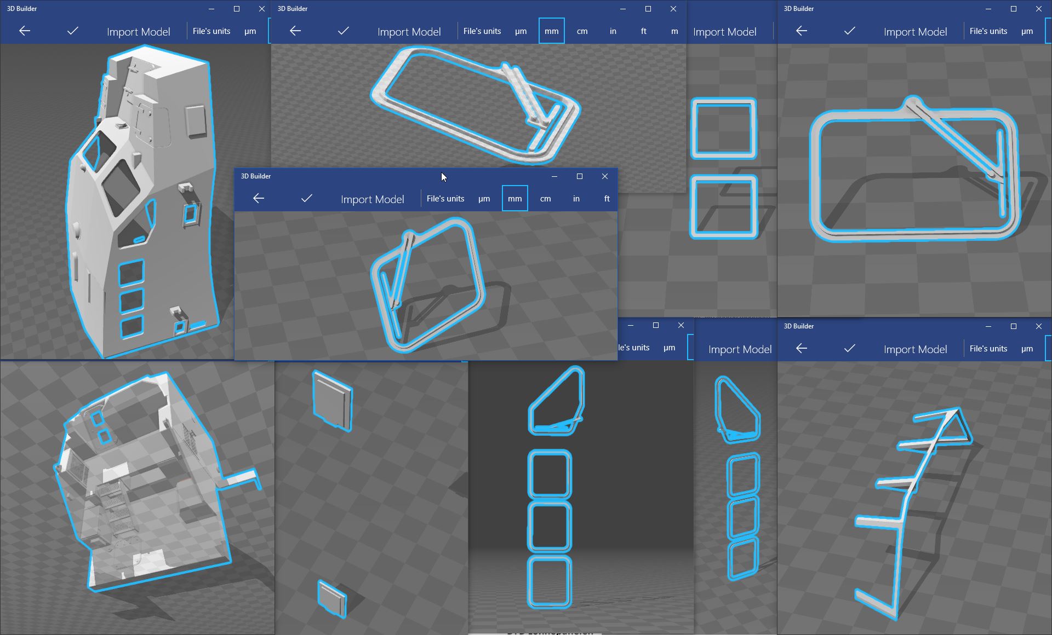Image resolution: width=1052 pixels, height=635 pixels.
Task: Close the rounded rectangle frame window
Action: 1039,9
